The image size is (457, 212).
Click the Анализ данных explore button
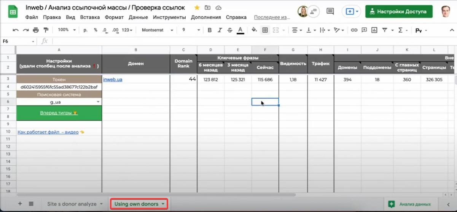pos(410,204)
